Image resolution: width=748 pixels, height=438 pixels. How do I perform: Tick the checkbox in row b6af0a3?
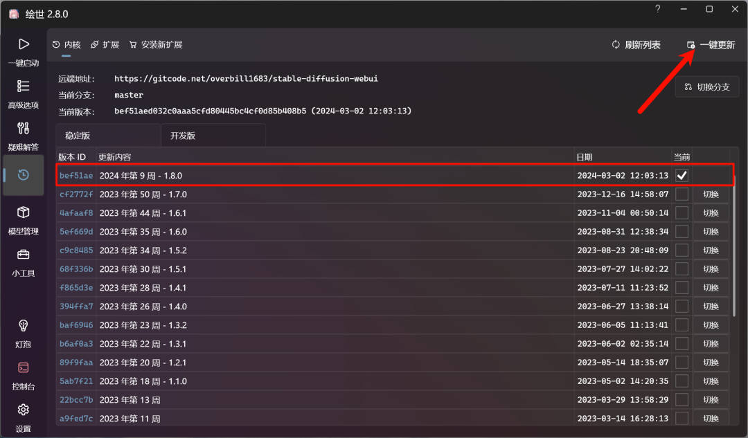click(x=682, y=344)
